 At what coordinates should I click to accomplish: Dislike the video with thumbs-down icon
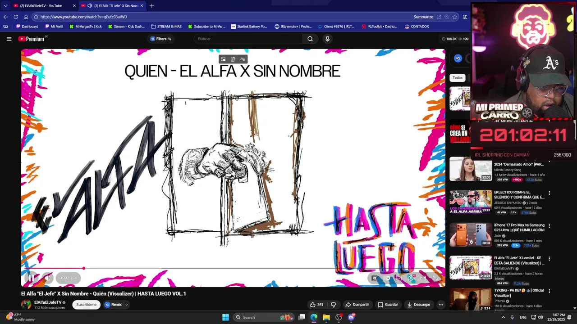334,305
